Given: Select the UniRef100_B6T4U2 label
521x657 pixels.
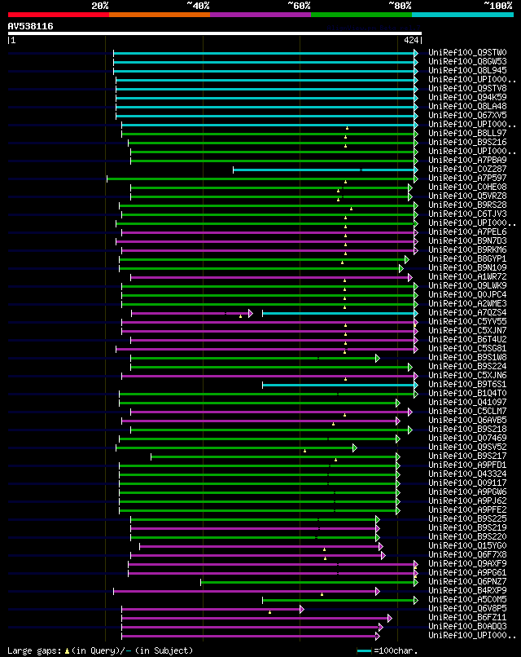Looking at the screenshot, I should [467, 339].
